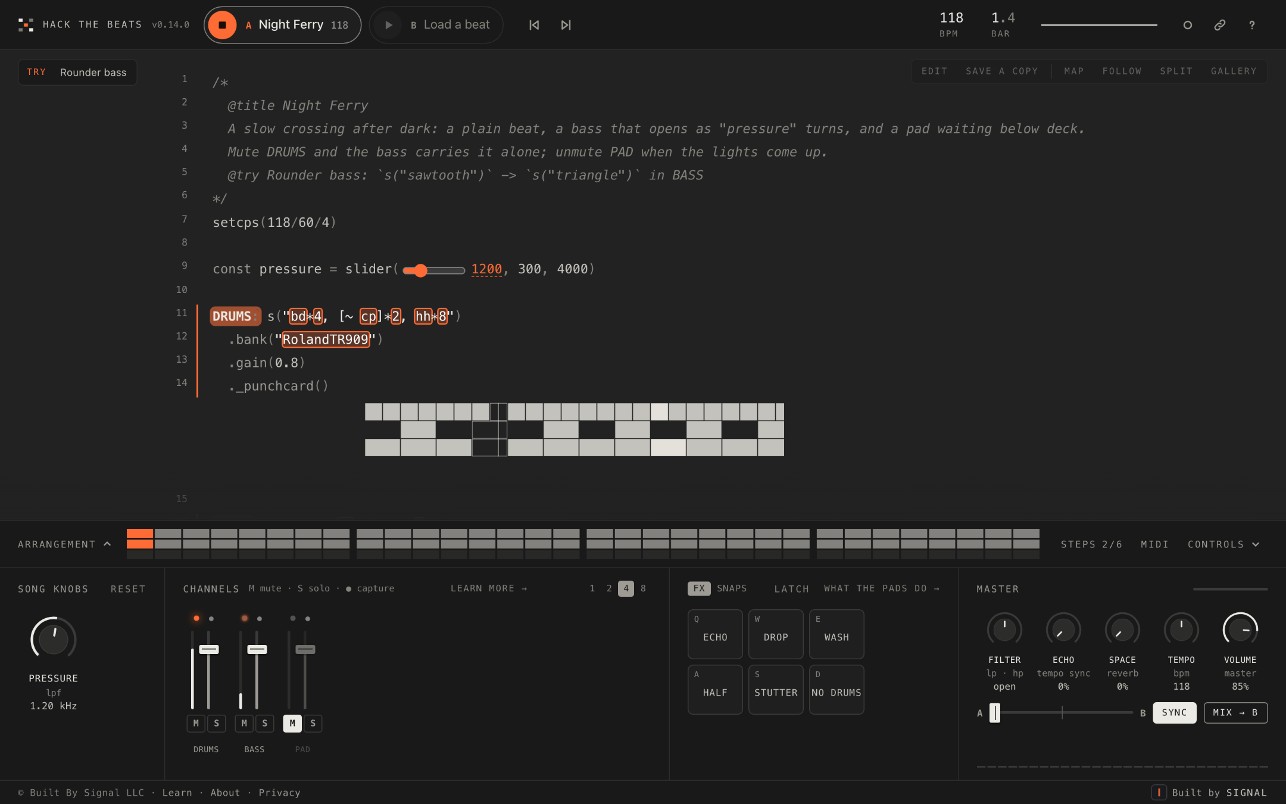The width and height of the screenshot is (1286, 804).
Task: Click the pressure inline slider in code
Action: coord(433,270)
